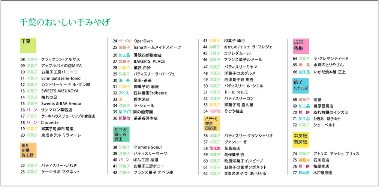This screenshot has height=187, width=379.
Task: Click entry 62 ままのおやつ あ・りとる
Action: pos(236,173)
